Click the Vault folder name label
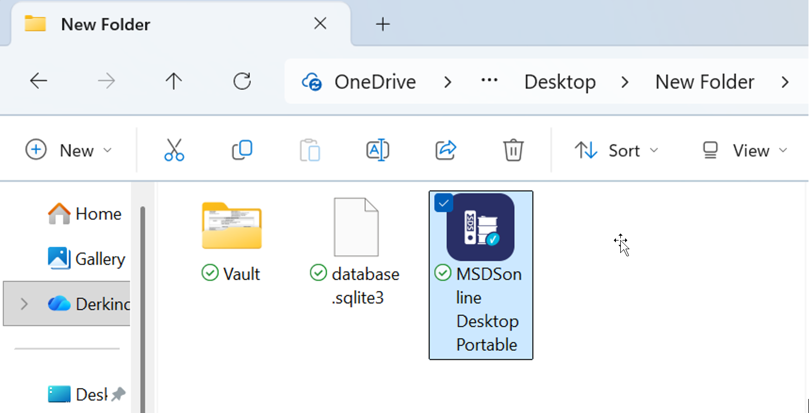The image size is (809, 413). 241,274
